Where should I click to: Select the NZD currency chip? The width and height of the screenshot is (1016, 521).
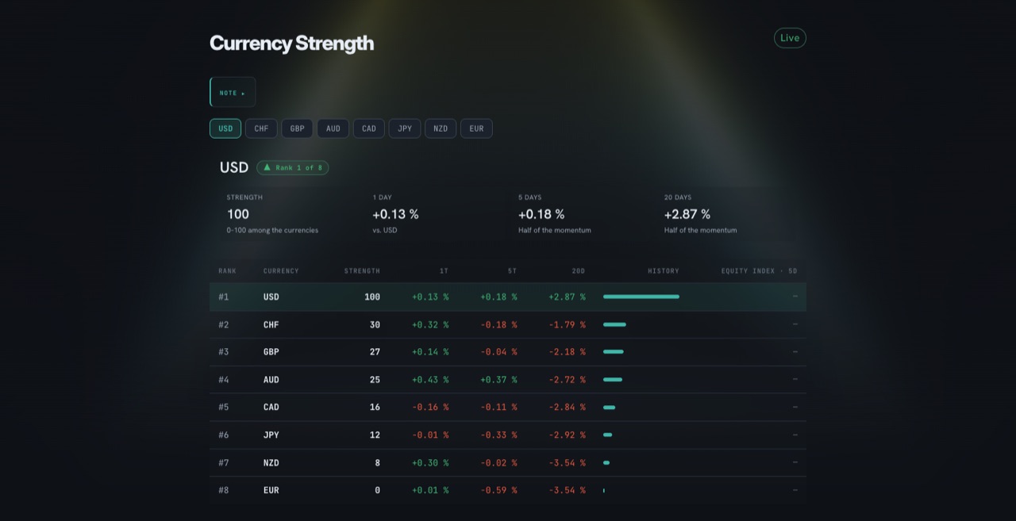[441, 128]
